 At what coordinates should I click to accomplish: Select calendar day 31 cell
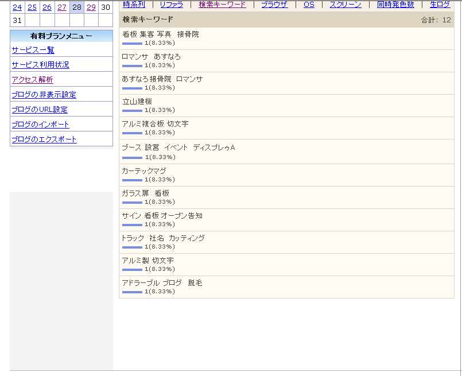[x=17, y=20]
